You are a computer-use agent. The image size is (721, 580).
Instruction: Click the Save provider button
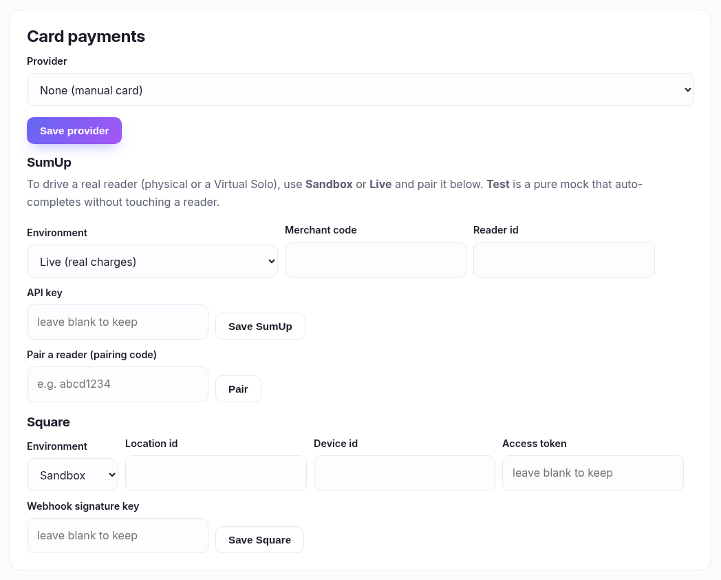74,131
